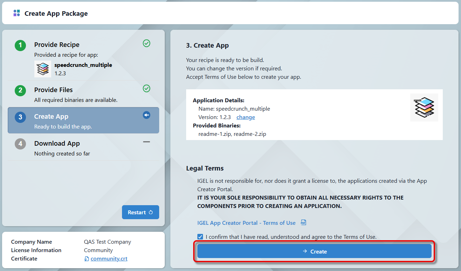This screenshot has height=271, width=461.
Task: Click the 'Application Details:' label
Action: (219, 100)
